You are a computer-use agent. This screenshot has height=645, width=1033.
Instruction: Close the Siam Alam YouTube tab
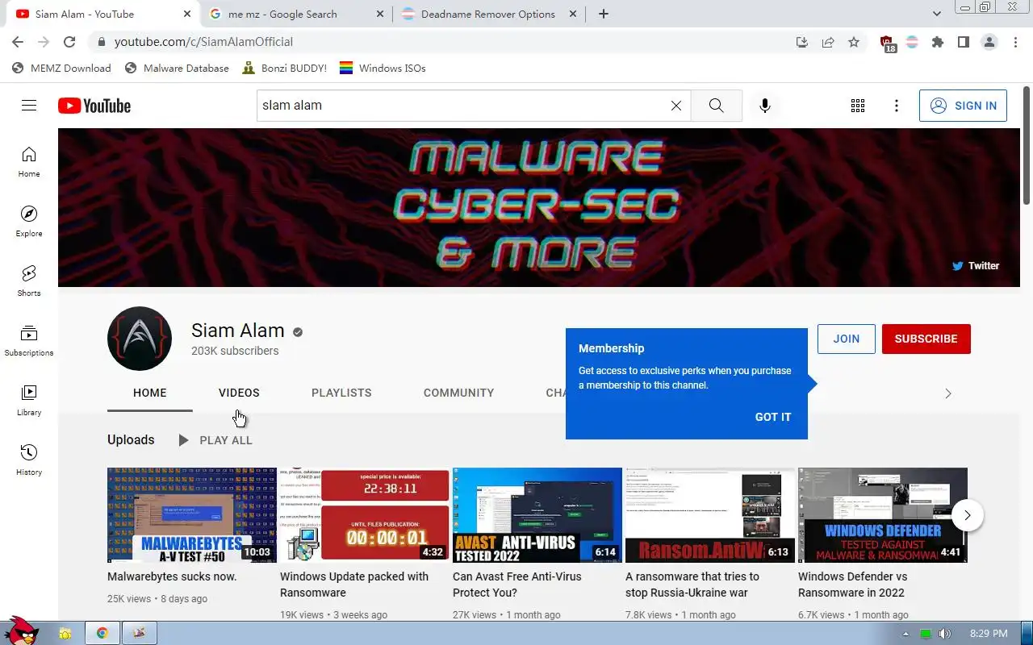186,14
